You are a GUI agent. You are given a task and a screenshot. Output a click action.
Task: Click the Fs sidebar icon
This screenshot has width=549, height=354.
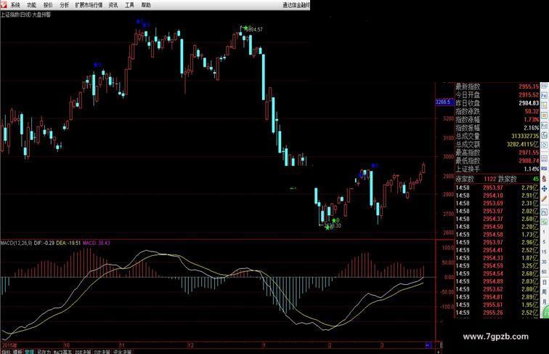click(545, 212)
